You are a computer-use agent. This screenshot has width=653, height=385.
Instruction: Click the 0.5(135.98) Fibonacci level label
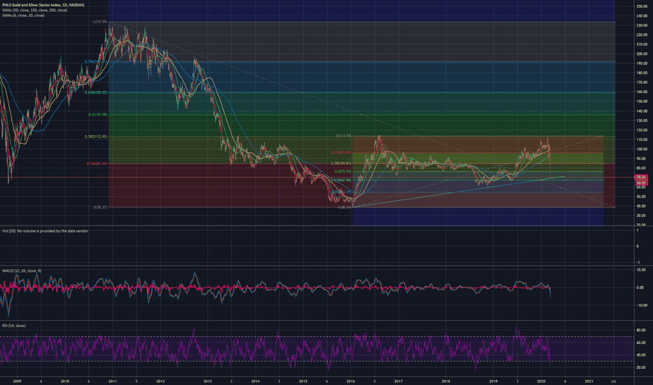point(97,115)
